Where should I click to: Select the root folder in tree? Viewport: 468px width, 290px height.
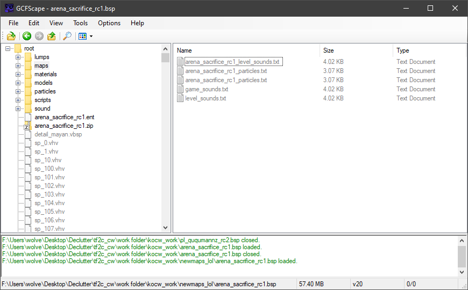pos(29,48)
